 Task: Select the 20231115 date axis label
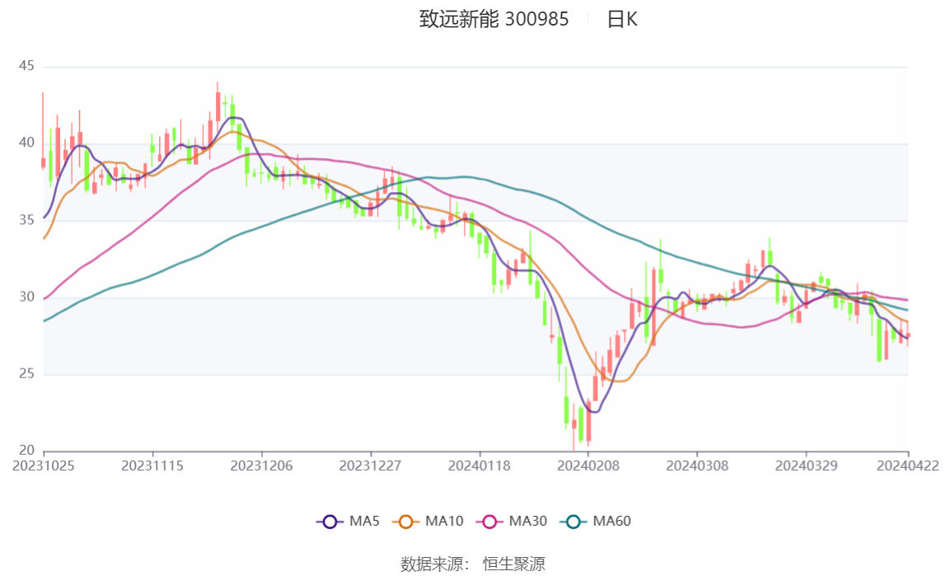click(152, 466)
